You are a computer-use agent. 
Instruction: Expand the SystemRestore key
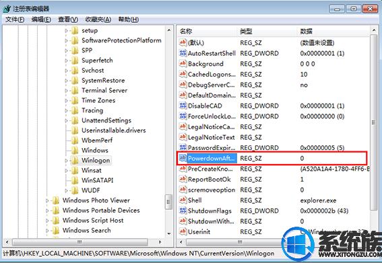tap(66, 81)
